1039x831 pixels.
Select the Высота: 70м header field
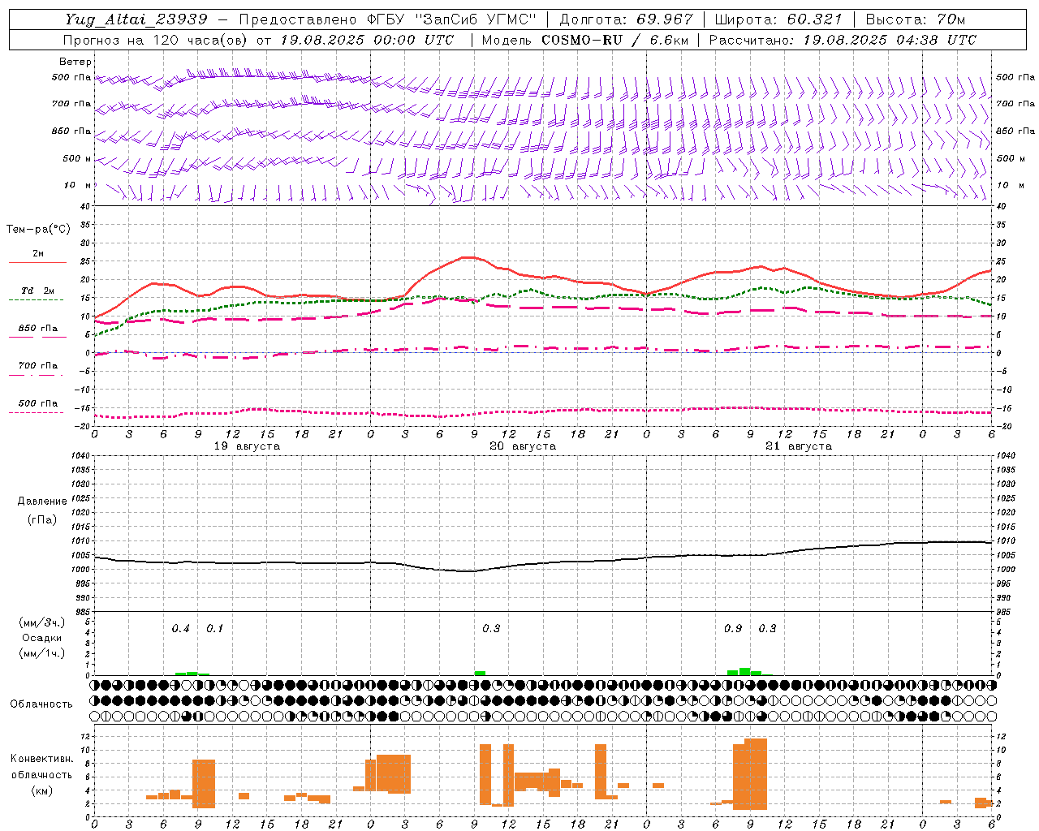click(x=916, y=19)
